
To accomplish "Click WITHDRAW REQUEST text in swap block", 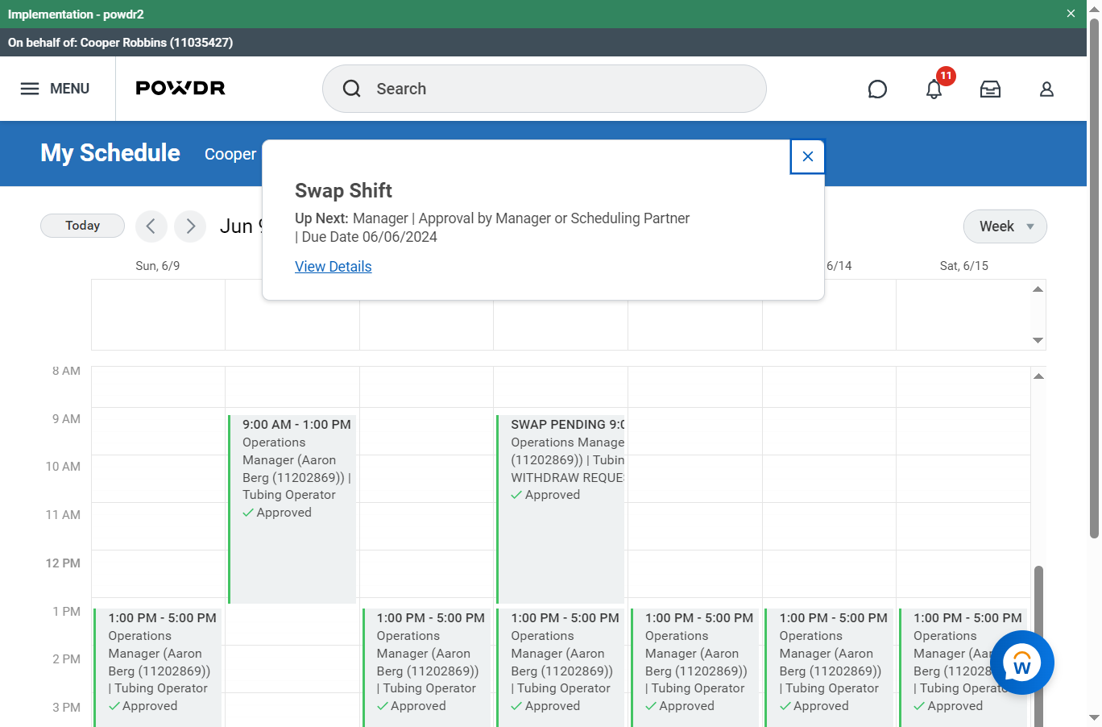I will pos(567,477).
